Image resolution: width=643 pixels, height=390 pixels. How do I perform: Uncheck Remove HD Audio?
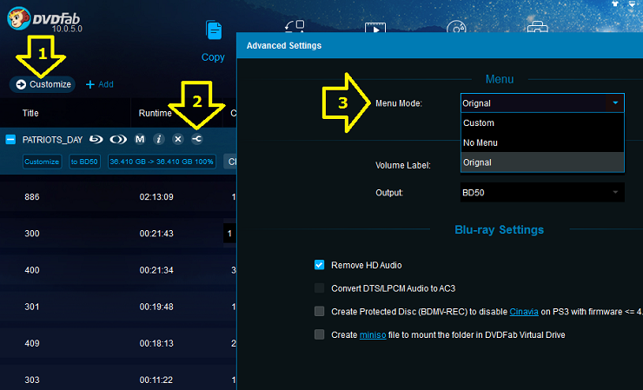[x=320, y=265]
